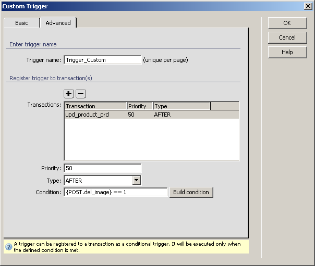Viewport: 315px width, 266px height.
Task: Focus the Priority input field
Action: (x=102, y=168)
